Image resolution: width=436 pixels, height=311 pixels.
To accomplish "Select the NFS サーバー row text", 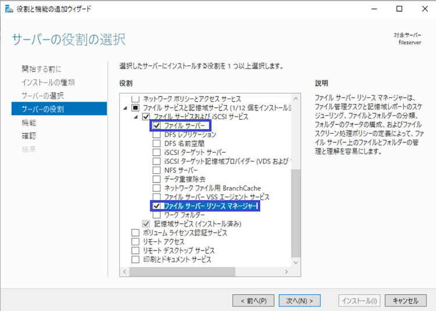I will pos(181,170).
